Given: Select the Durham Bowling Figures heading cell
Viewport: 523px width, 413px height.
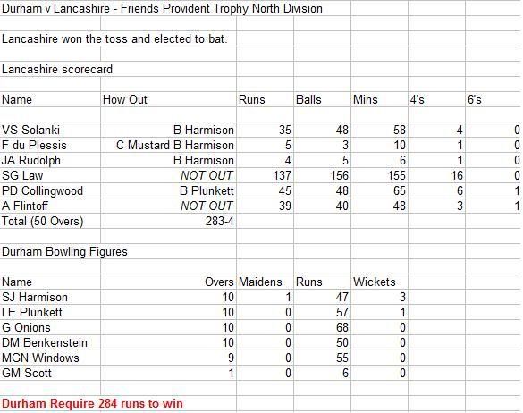Looking at the screenshot, I should pos(64,251).
